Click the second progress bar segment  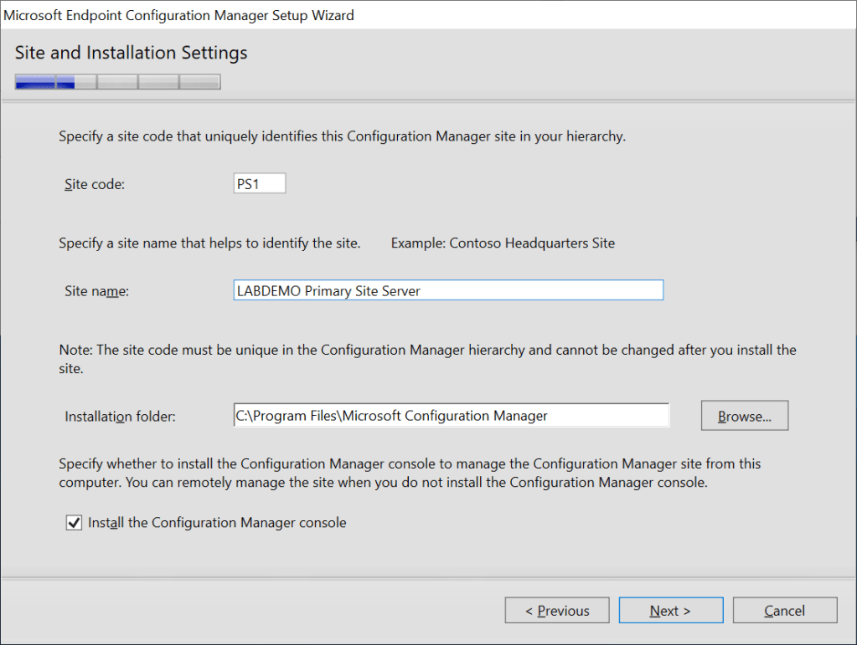coord(76,82)
